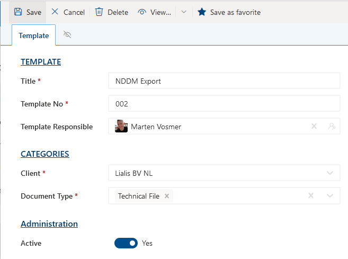Remove the Technical File tag

pos(167,196)
